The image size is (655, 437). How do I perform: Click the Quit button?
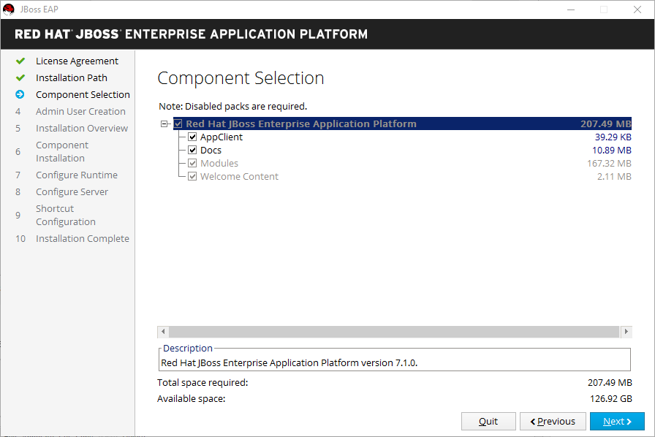point(488,421)
